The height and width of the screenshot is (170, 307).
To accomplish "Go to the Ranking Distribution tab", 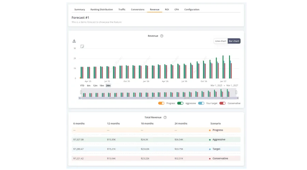I will [x=102, y=10].
